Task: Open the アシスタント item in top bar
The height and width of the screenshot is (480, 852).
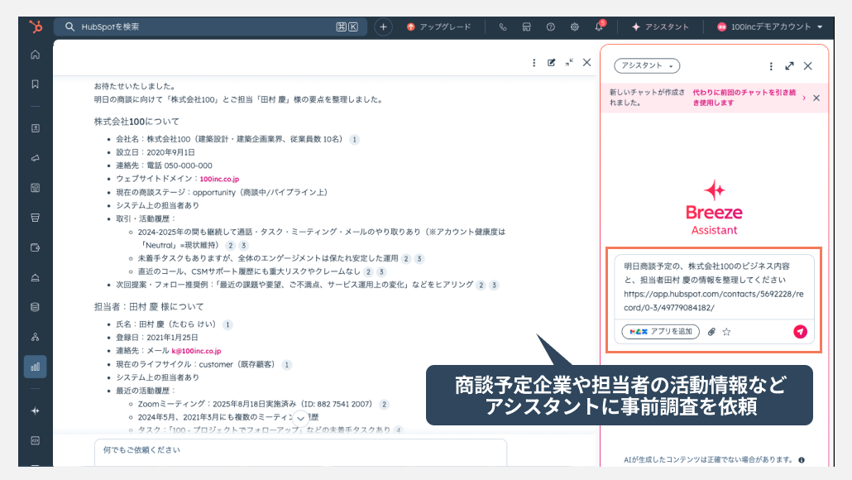Action: tap(660, 26)
